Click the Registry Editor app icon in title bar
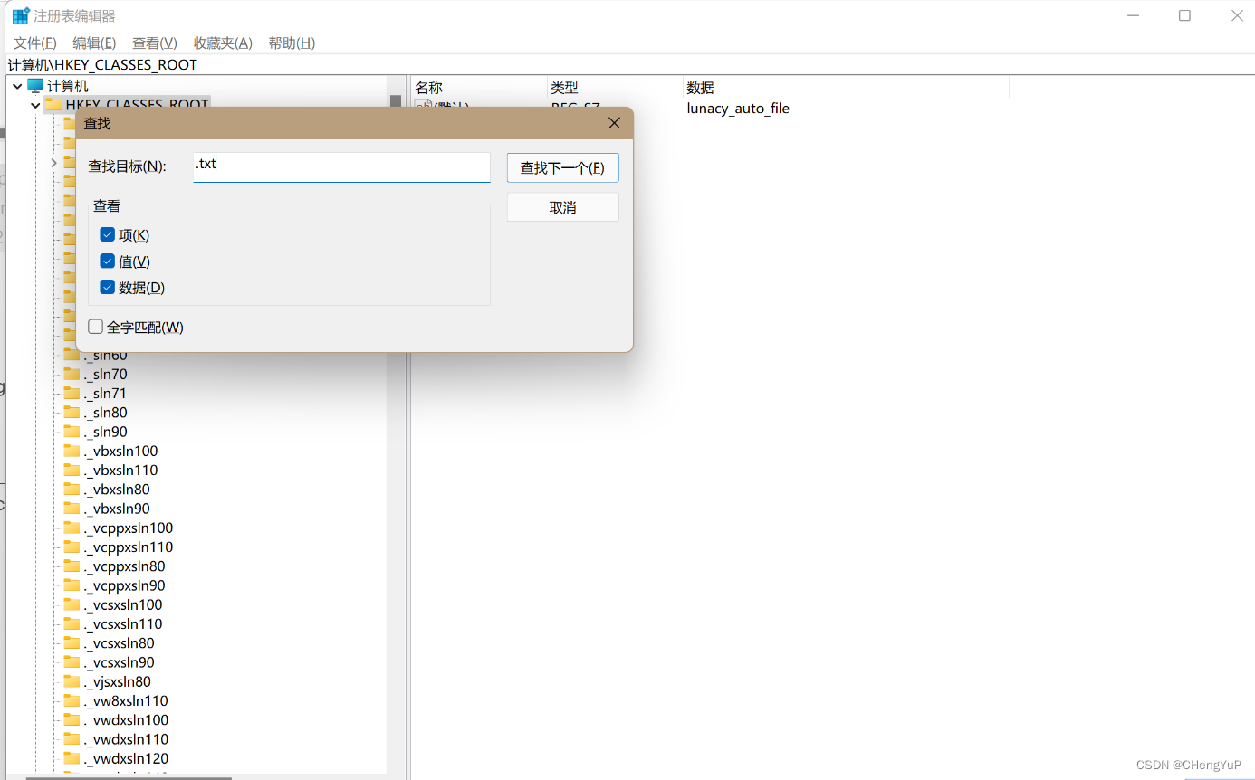This screenshot has height=780, width=1255. 21,15
